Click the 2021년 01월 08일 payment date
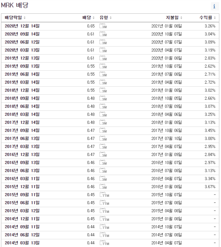The height and width of the screenshot is (247, 221). point(166,26)
